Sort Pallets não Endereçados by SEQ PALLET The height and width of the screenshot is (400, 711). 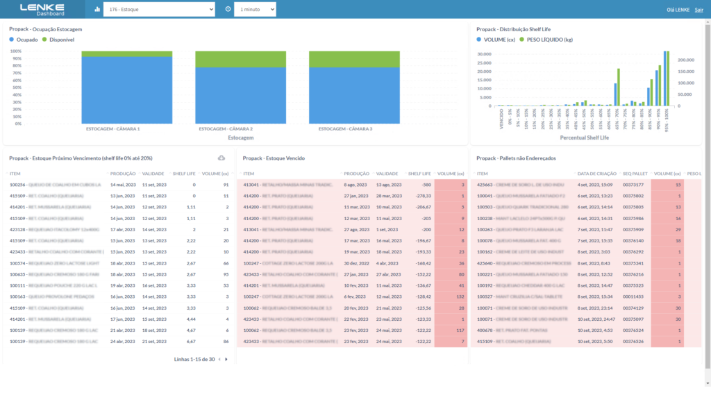click(x=635, y=174)
